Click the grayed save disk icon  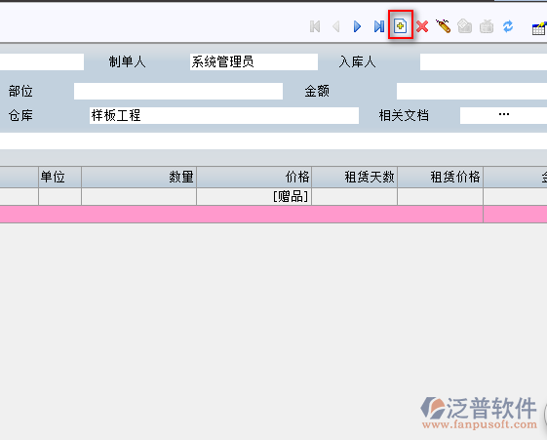coord(465,26)
